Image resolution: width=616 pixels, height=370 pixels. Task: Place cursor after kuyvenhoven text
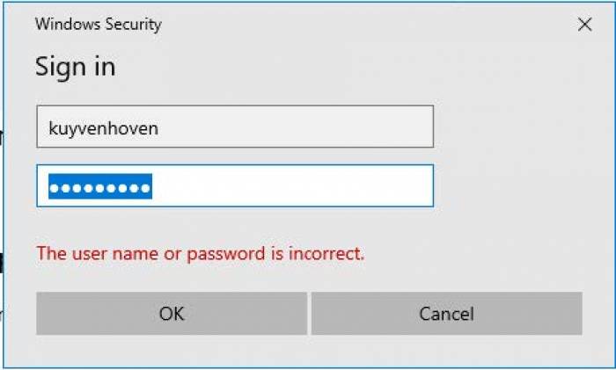160,128
